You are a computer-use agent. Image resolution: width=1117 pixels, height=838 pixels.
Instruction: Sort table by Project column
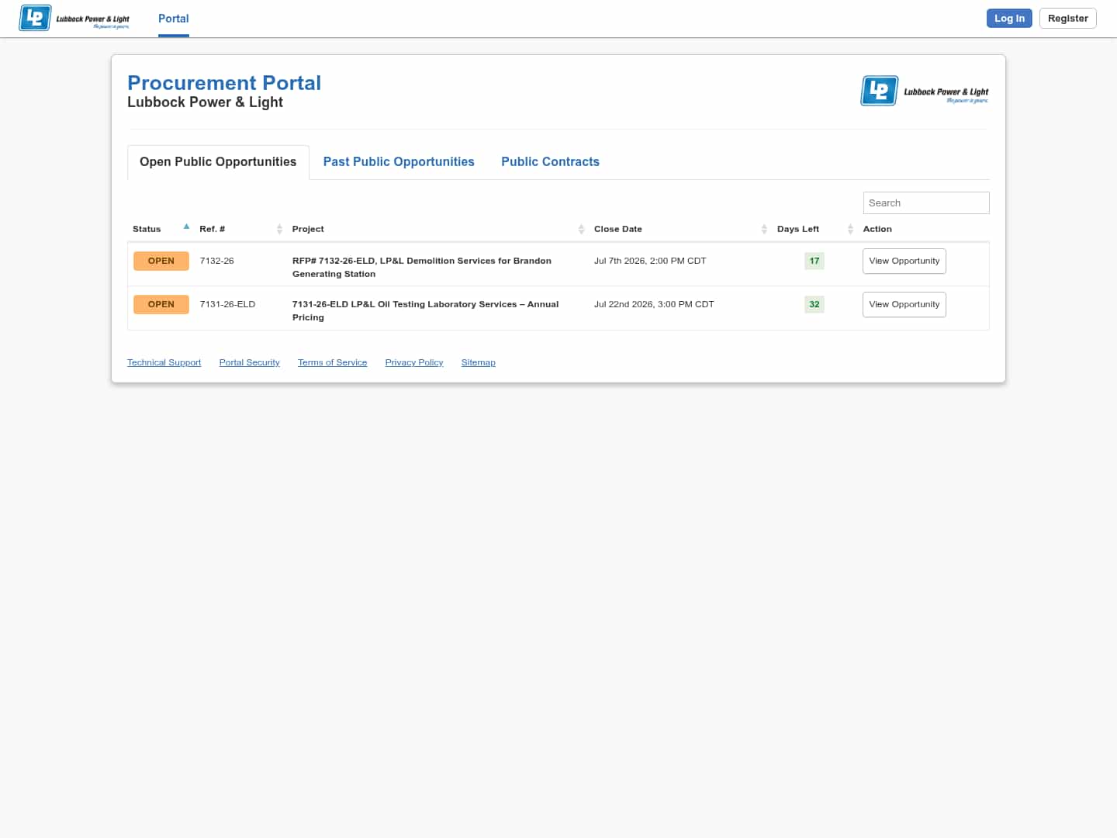tap(438, 229)
